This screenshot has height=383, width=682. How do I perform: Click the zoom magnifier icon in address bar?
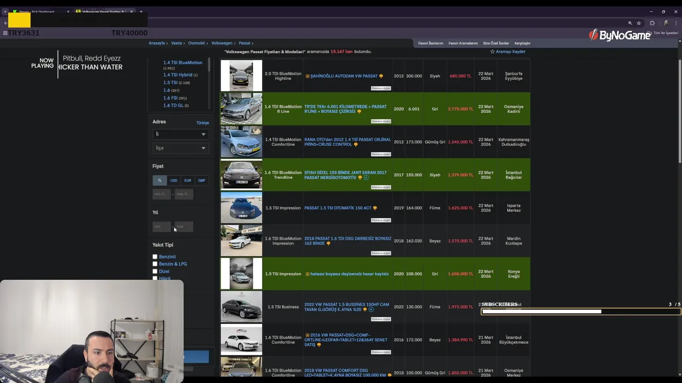pos(630,23)
